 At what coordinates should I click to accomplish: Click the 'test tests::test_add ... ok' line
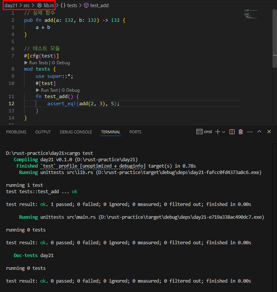pyautogui.click(x=42, y=192)
